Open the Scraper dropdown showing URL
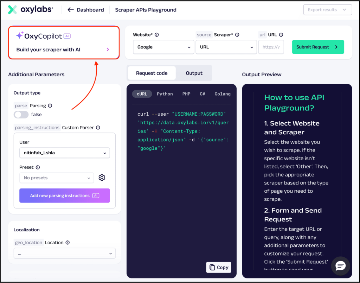This screenshot has width=360, height=283. point(226,47)
